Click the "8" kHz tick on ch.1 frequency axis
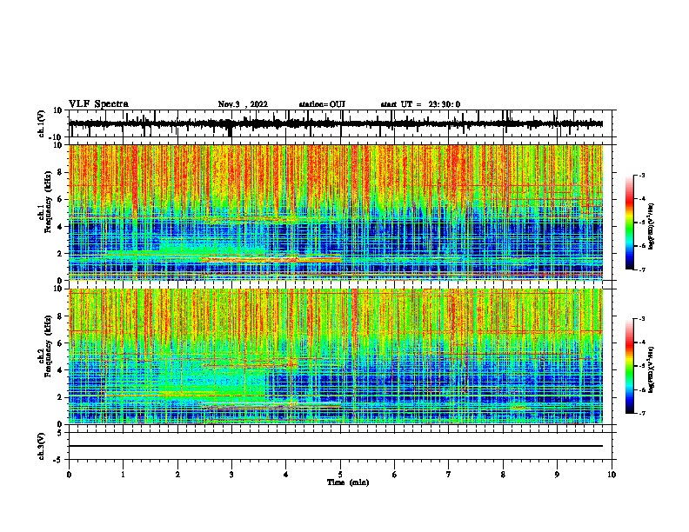Screen dimensions: 689x532 click(60, 172)
